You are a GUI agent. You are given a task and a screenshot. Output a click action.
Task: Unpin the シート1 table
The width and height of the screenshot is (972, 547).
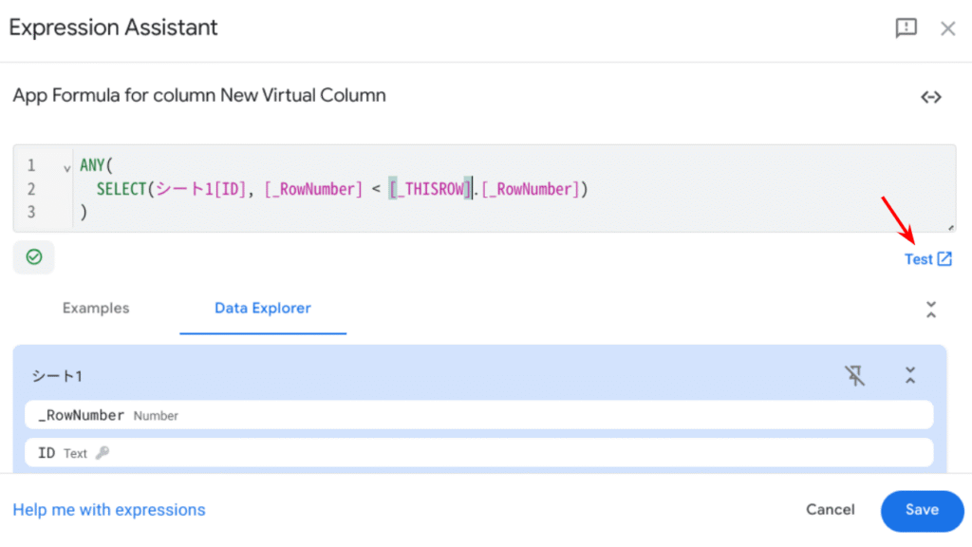(854, 375)
